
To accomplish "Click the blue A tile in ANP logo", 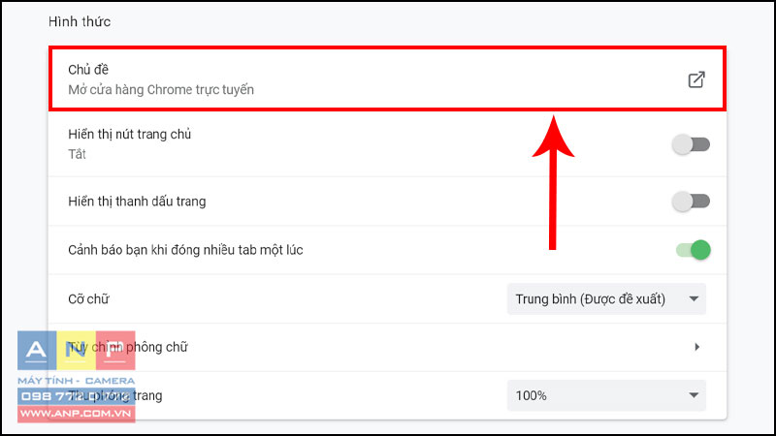I will coord(37,351).
